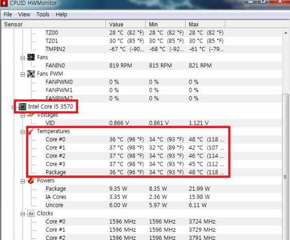Click the 6.00 W Uncore value

click(x=118, y=205)
